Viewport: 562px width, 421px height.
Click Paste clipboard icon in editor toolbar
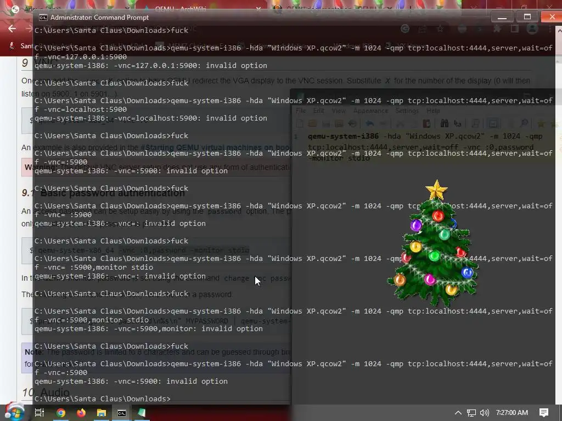(426, 124)
